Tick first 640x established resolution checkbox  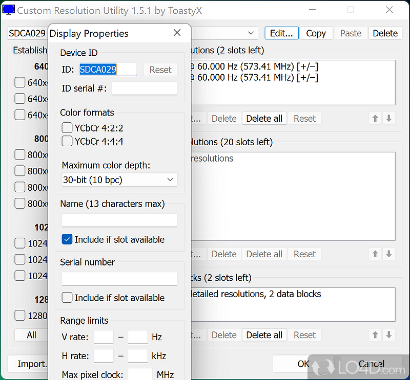[x=20, y=82]
